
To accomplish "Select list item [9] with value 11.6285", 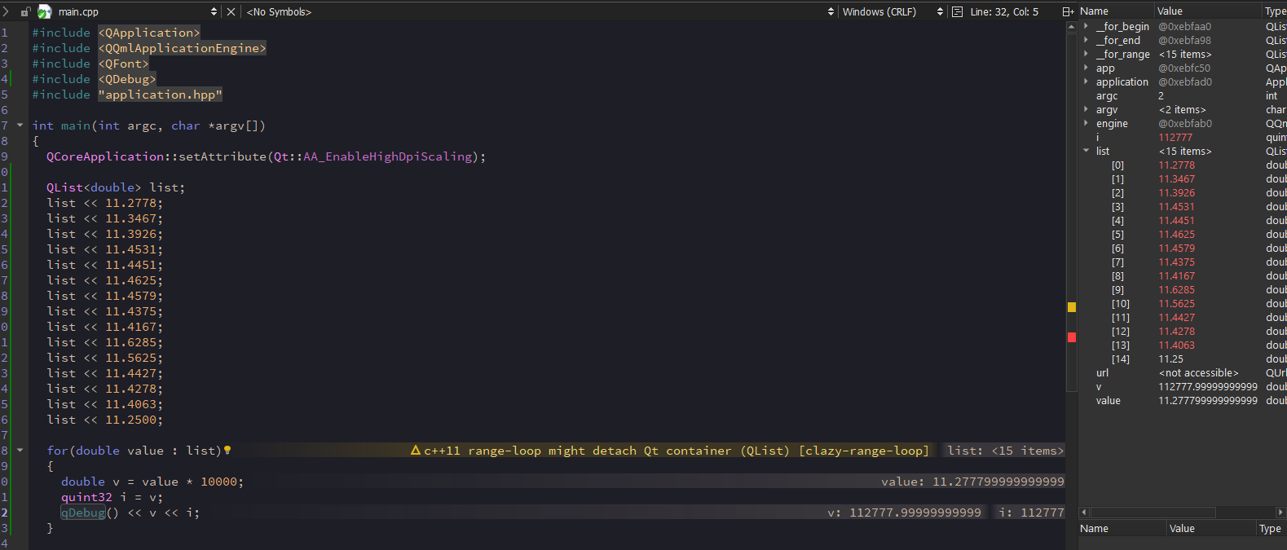I will [x=1183, y=289].
